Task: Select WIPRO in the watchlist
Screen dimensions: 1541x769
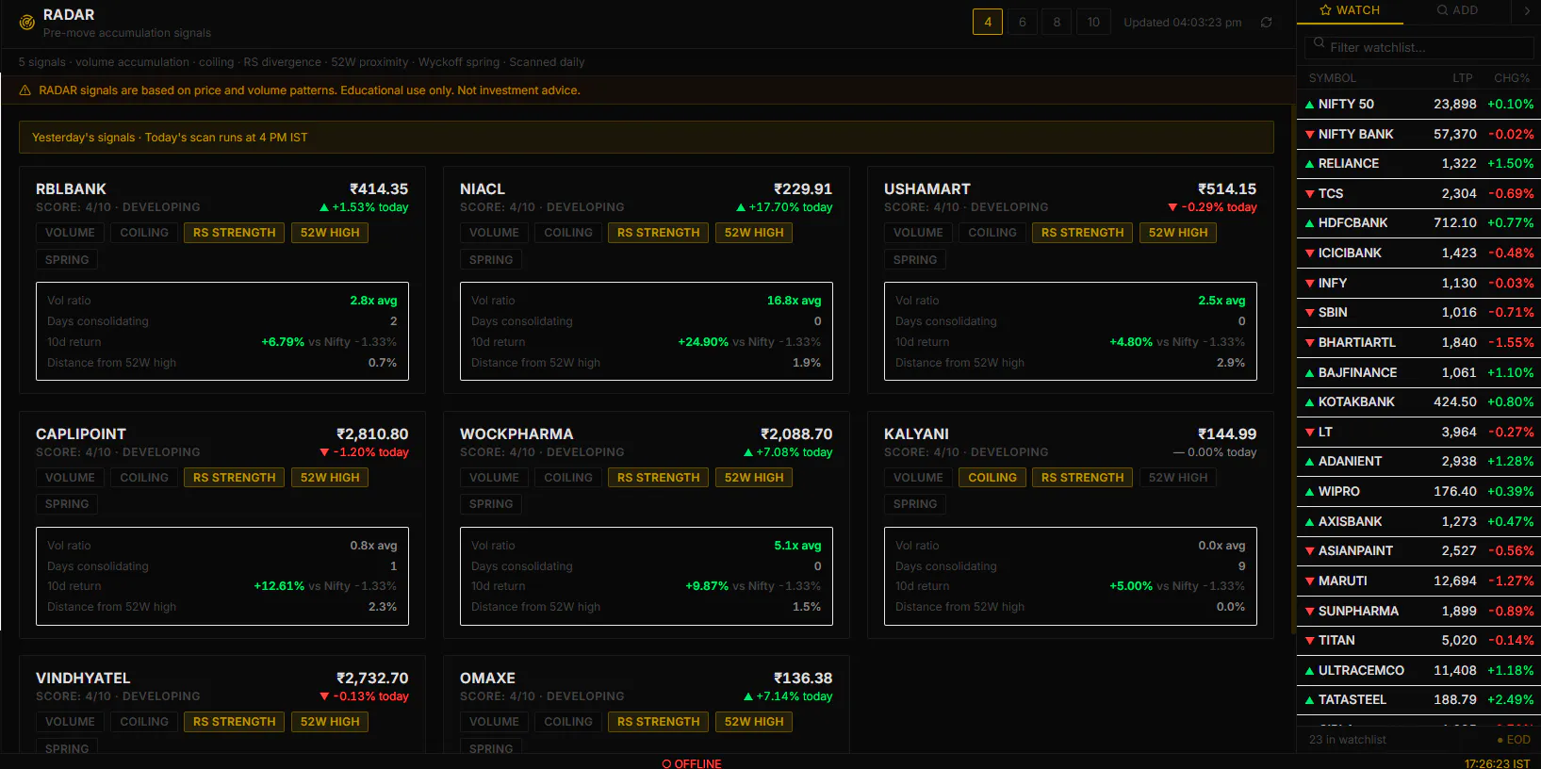Action: coord(1418,491)
